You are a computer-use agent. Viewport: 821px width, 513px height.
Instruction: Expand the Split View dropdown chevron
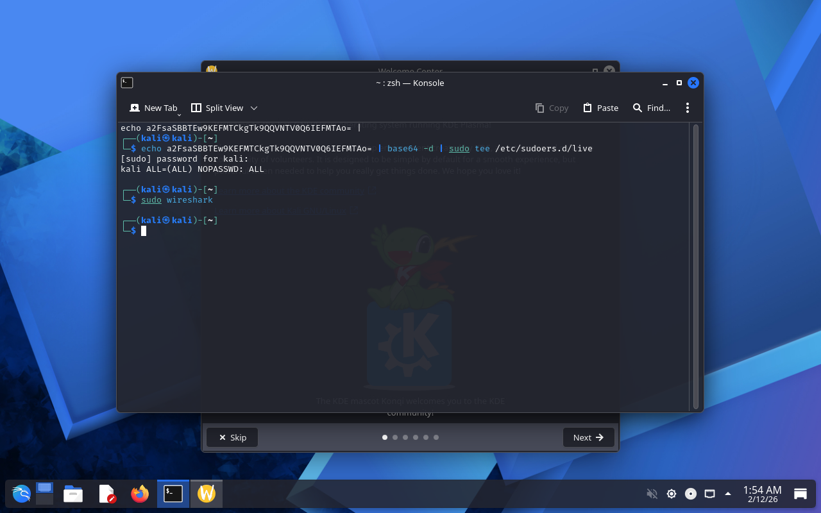point(254,108)
